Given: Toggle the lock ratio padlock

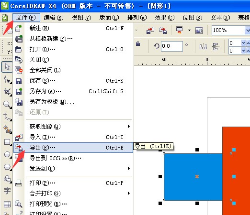Looking at the screenshot, I should 138,43.
